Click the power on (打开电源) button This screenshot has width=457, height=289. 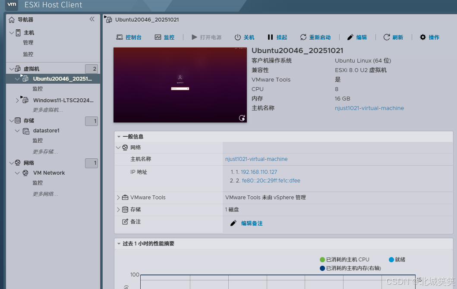(206, 37)
